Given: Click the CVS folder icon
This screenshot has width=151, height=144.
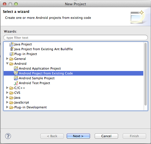Looking at the screenshot, I should pos(11,93).
